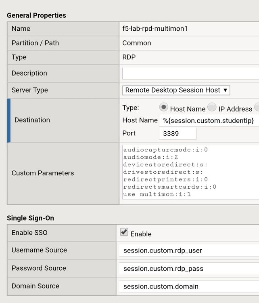This screenshot has width=259, height=303.
Task: Click the profile name f5-lab-rpd-multimon1
Action: pyautogui.click(x=155, y=29)
